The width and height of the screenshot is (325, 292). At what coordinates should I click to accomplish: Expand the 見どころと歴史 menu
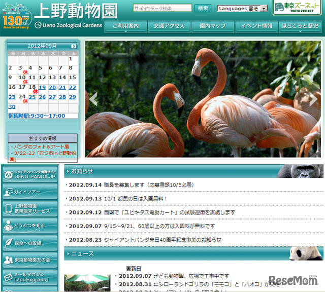click(300, 26)
